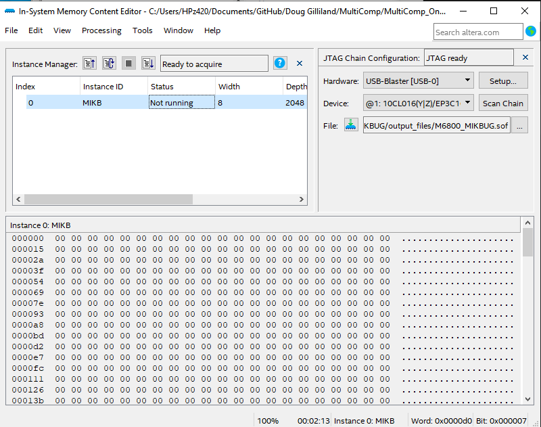Close the Instance Manager panel
This screenshot has width=541, height=427.
click(300, 64)
